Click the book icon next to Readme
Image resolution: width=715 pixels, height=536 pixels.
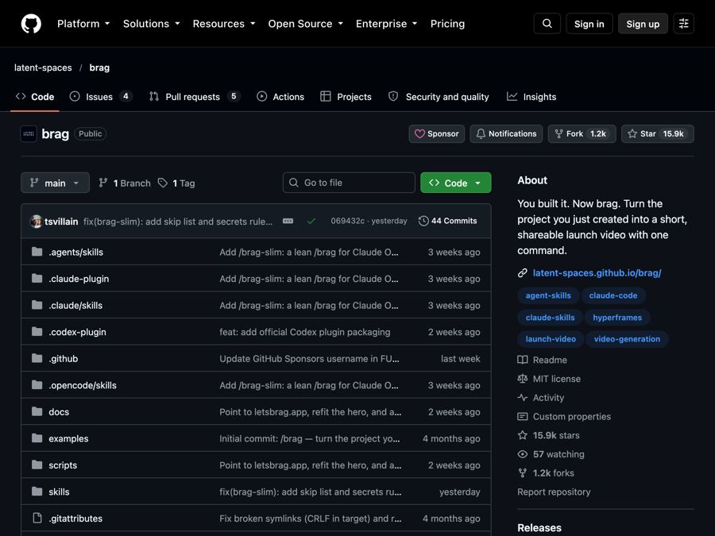[523, 360]
